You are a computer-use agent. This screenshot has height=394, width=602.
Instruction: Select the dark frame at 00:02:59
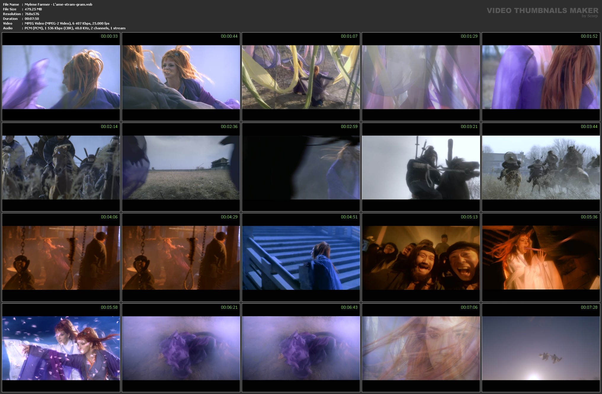[301, 167]
